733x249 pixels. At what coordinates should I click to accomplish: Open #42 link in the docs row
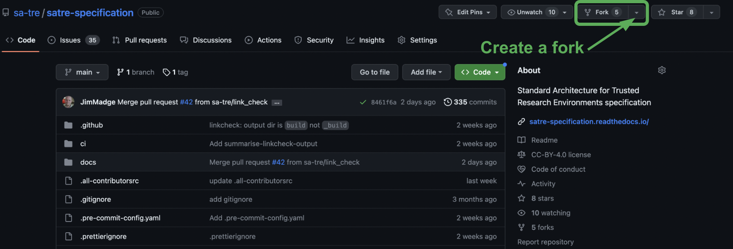pos(278,162)
